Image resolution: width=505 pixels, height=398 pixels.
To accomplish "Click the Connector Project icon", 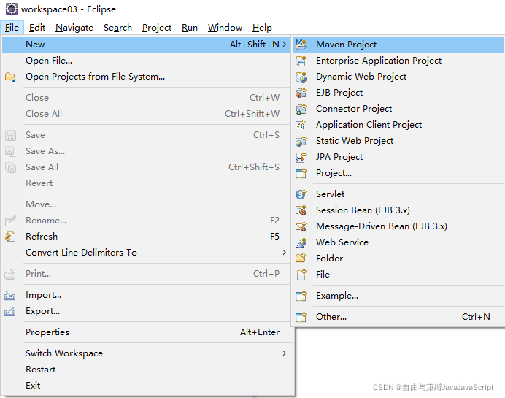I will (301, 109).
